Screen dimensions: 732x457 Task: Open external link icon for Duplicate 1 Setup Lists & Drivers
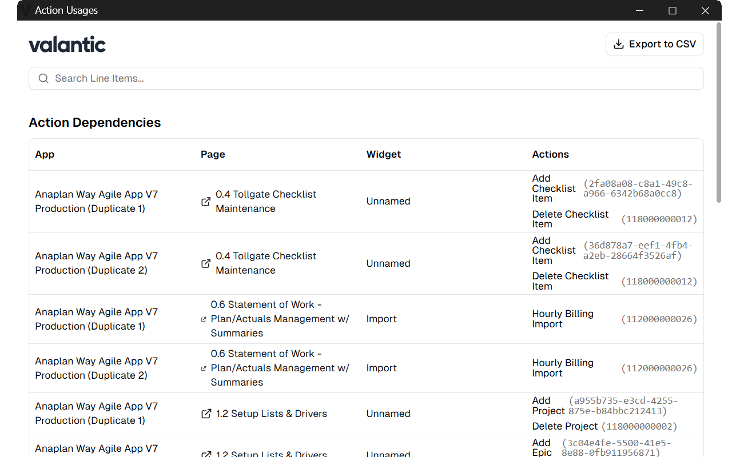(x=206, y=414)
